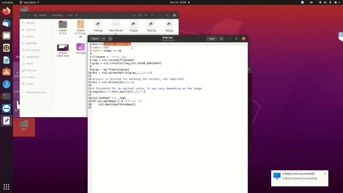
Task: Open Other Locations in Files sidebar
Action: tap(36, 92)
